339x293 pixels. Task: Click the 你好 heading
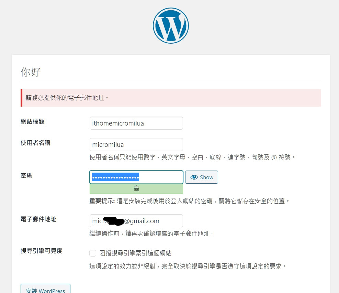(x=31, y=72)
